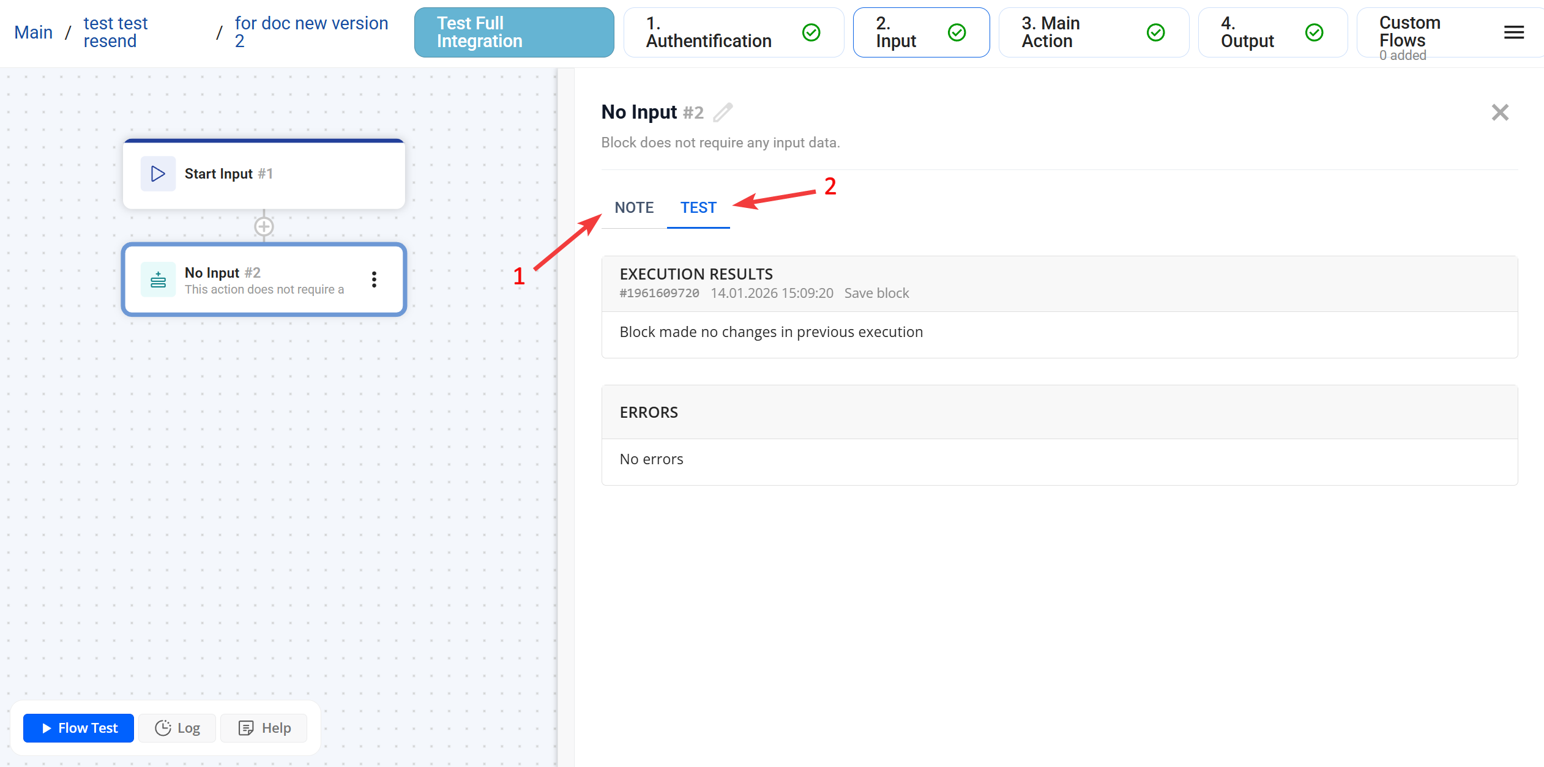Switch to the NOTE tab
This screenshot has width=1544, height=767.
pos(634,208)
